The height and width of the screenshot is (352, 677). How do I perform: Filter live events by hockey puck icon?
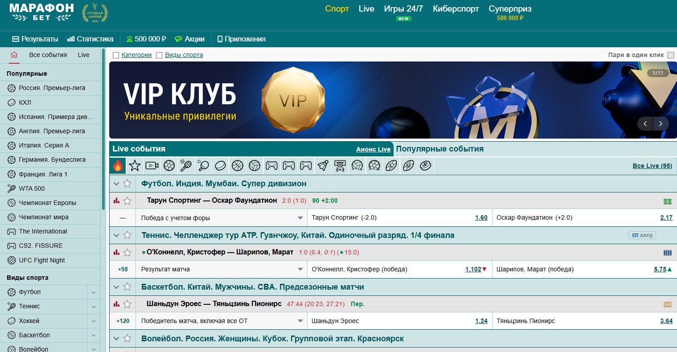[x=220, y=166]
